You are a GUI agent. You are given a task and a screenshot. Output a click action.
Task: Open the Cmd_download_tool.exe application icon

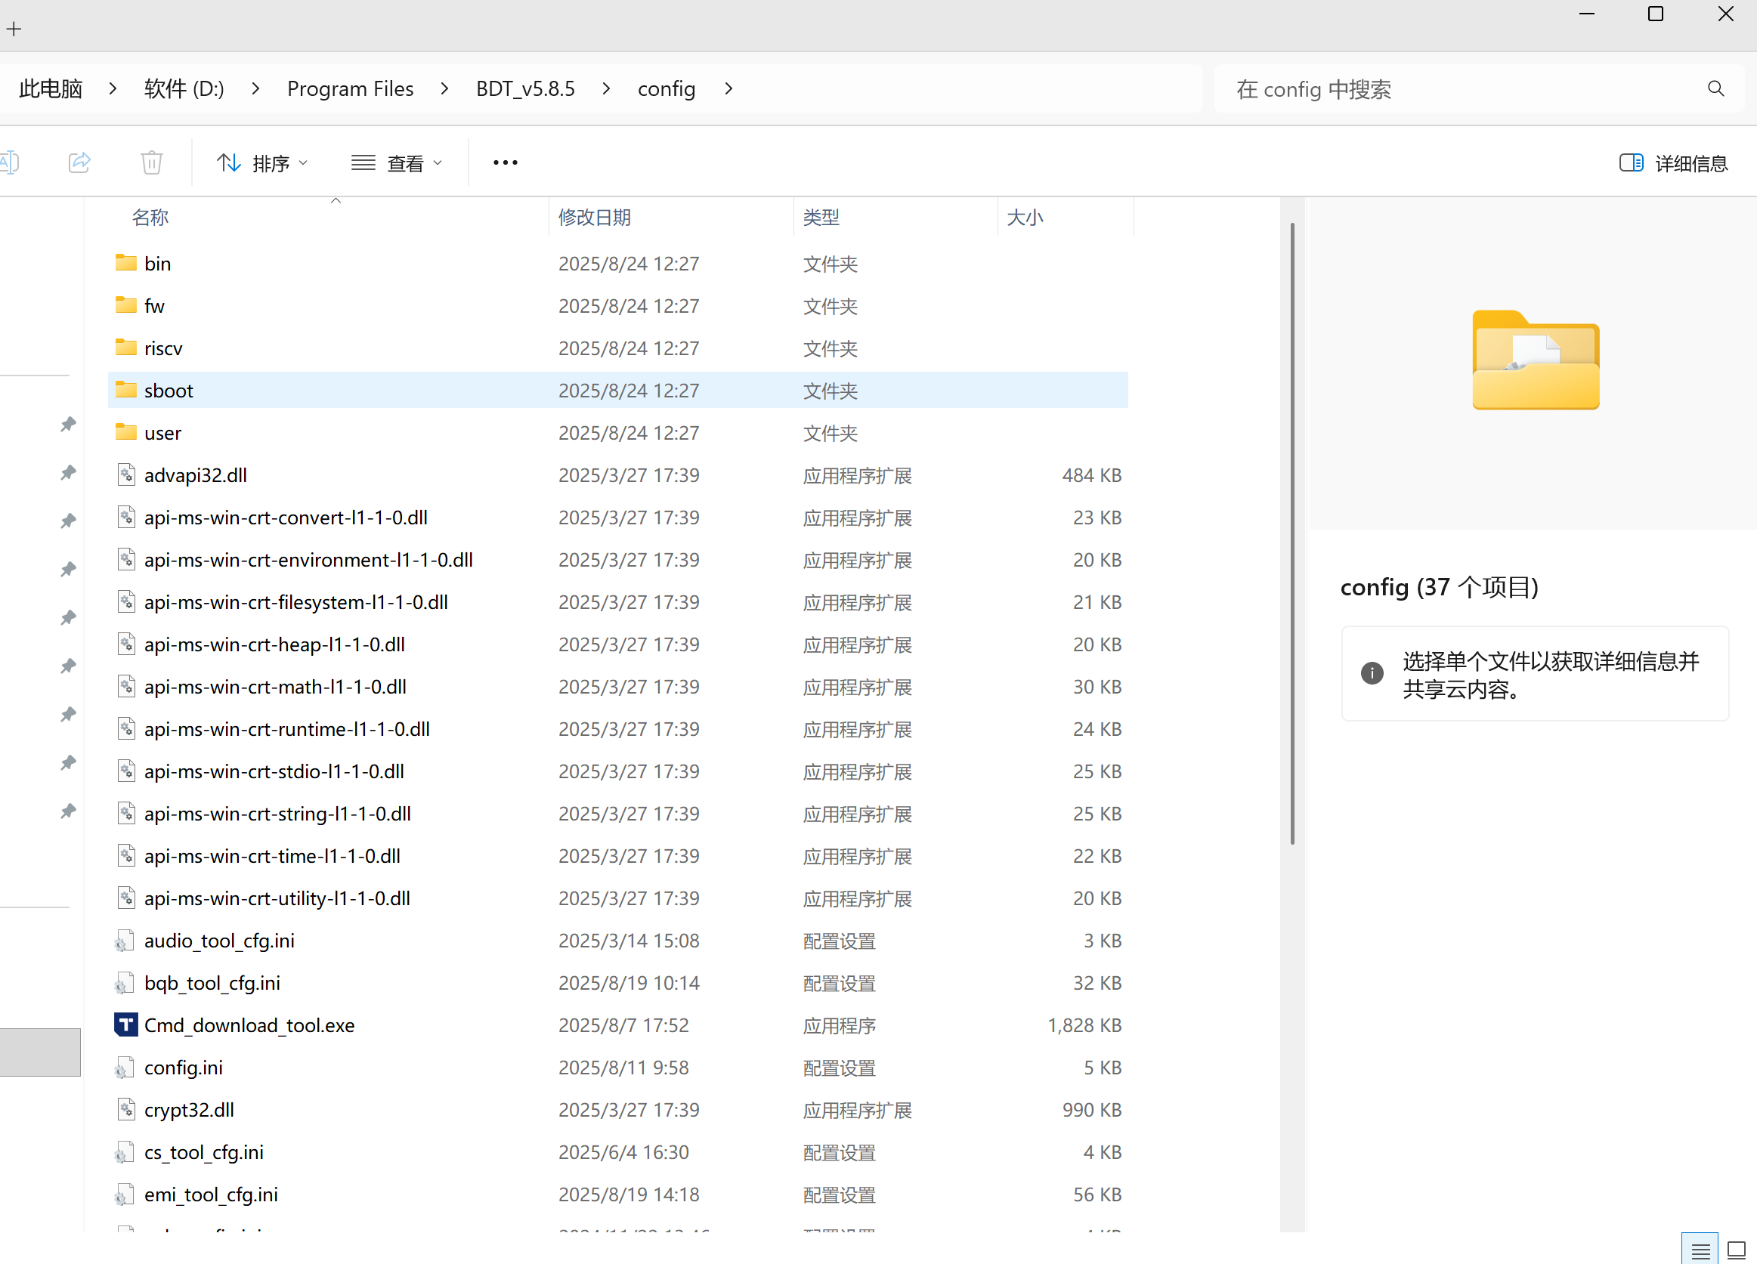(x=125, y=1024)
